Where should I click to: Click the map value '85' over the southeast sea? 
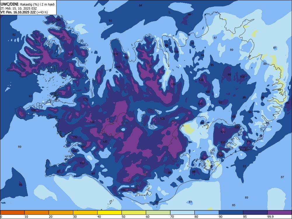(234, 205)
